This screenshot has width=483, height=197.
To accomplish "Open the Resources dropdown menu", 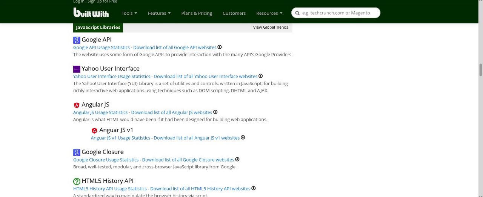I will pyautogui.click(x=269, y=13).
